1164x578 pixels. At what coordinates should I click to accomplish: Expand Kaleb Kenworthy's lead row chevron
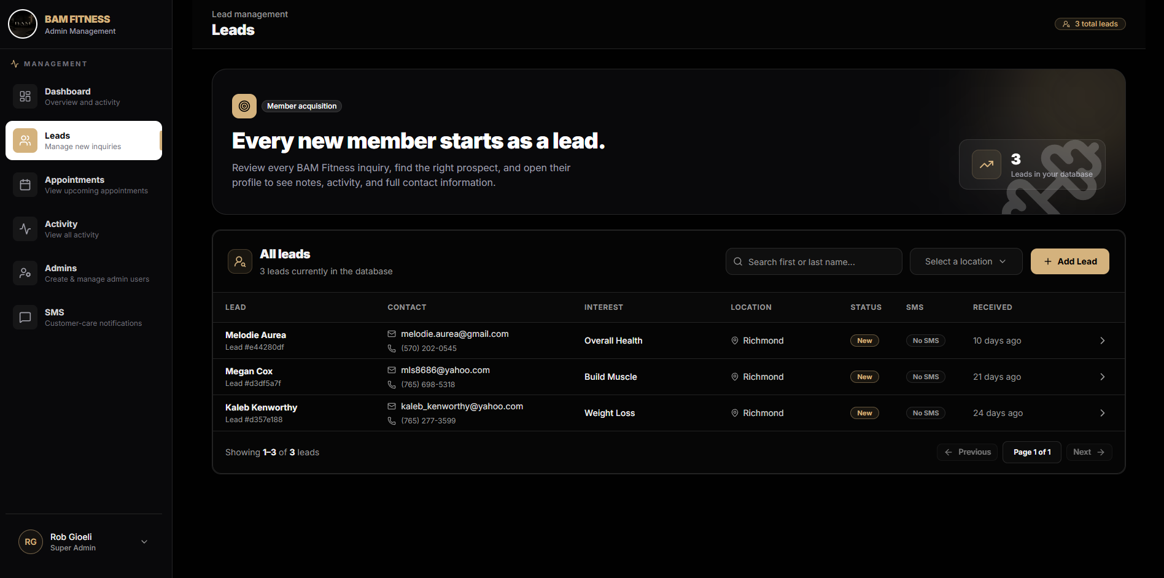1103,413
